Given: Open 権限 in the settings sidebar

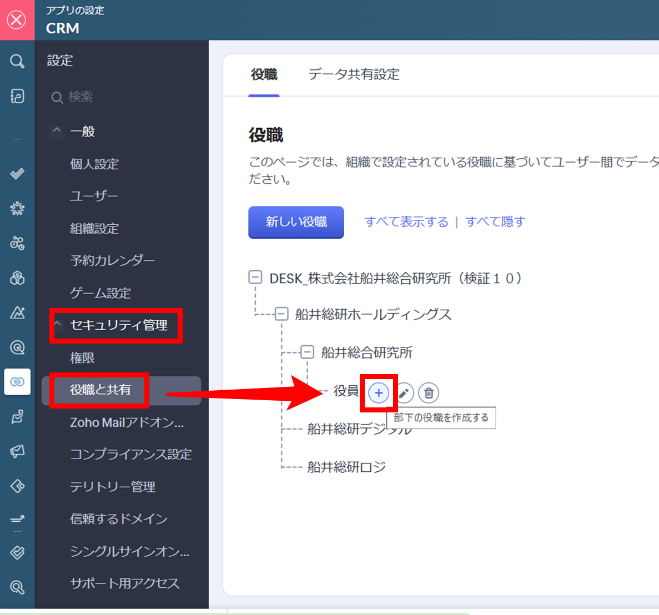Looking at the screenshot, I should coord(82,358).
